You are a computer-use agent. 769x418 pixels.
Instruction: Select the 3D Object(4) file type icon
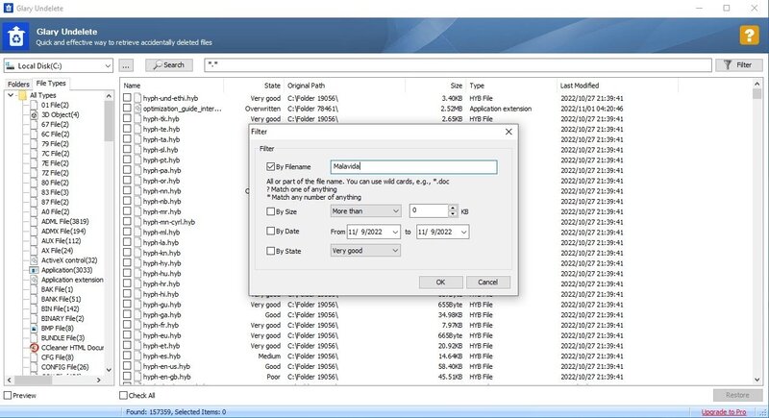point(34,115)
